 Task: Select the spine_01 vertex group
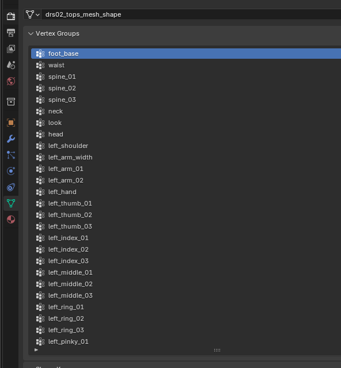(x=186, y=77)
